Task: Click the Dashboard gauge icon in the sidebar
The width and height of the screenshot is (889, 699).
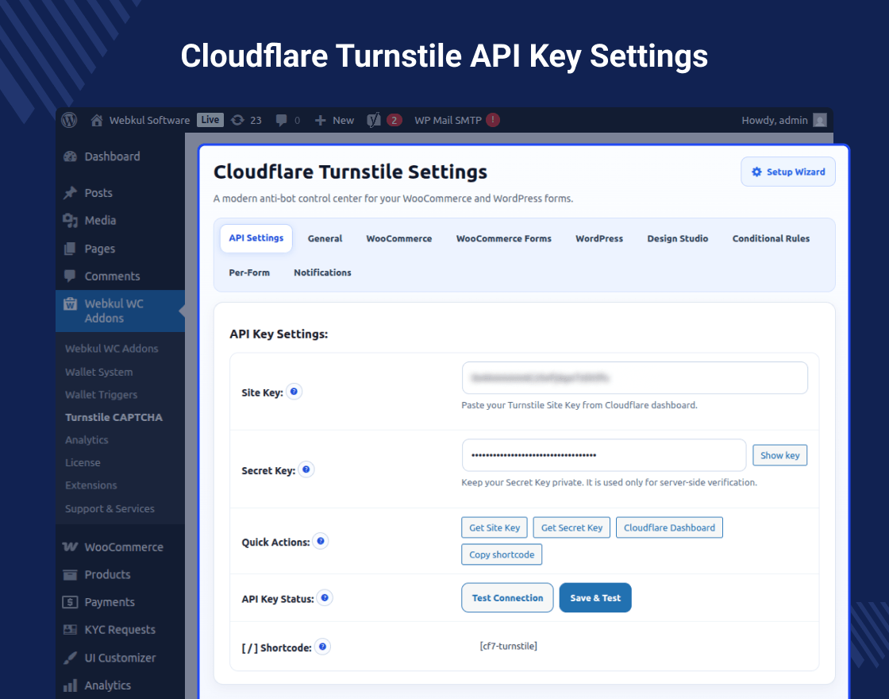Action: click(71, 156)
